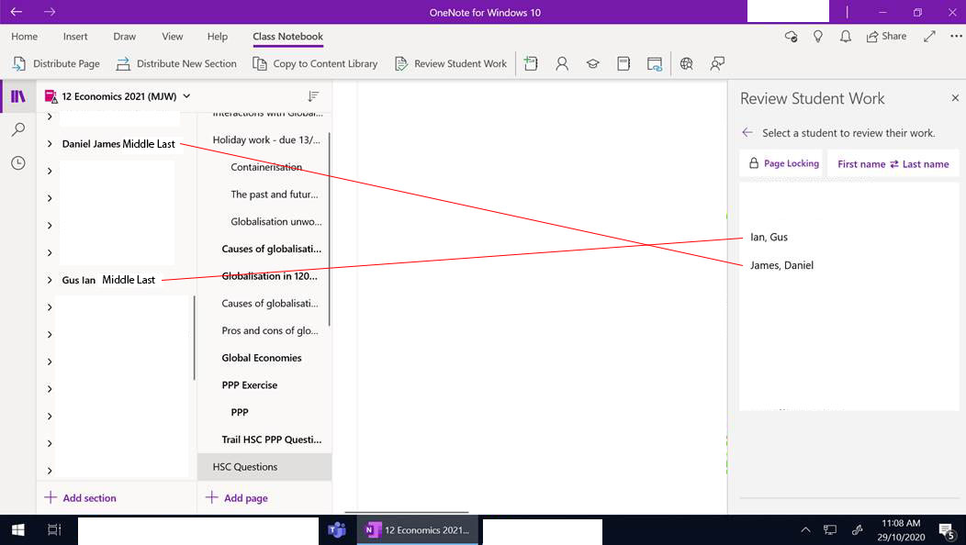Click the Page Locking button
The height and width of the screenshot is (545, 966).
[781, 164]
